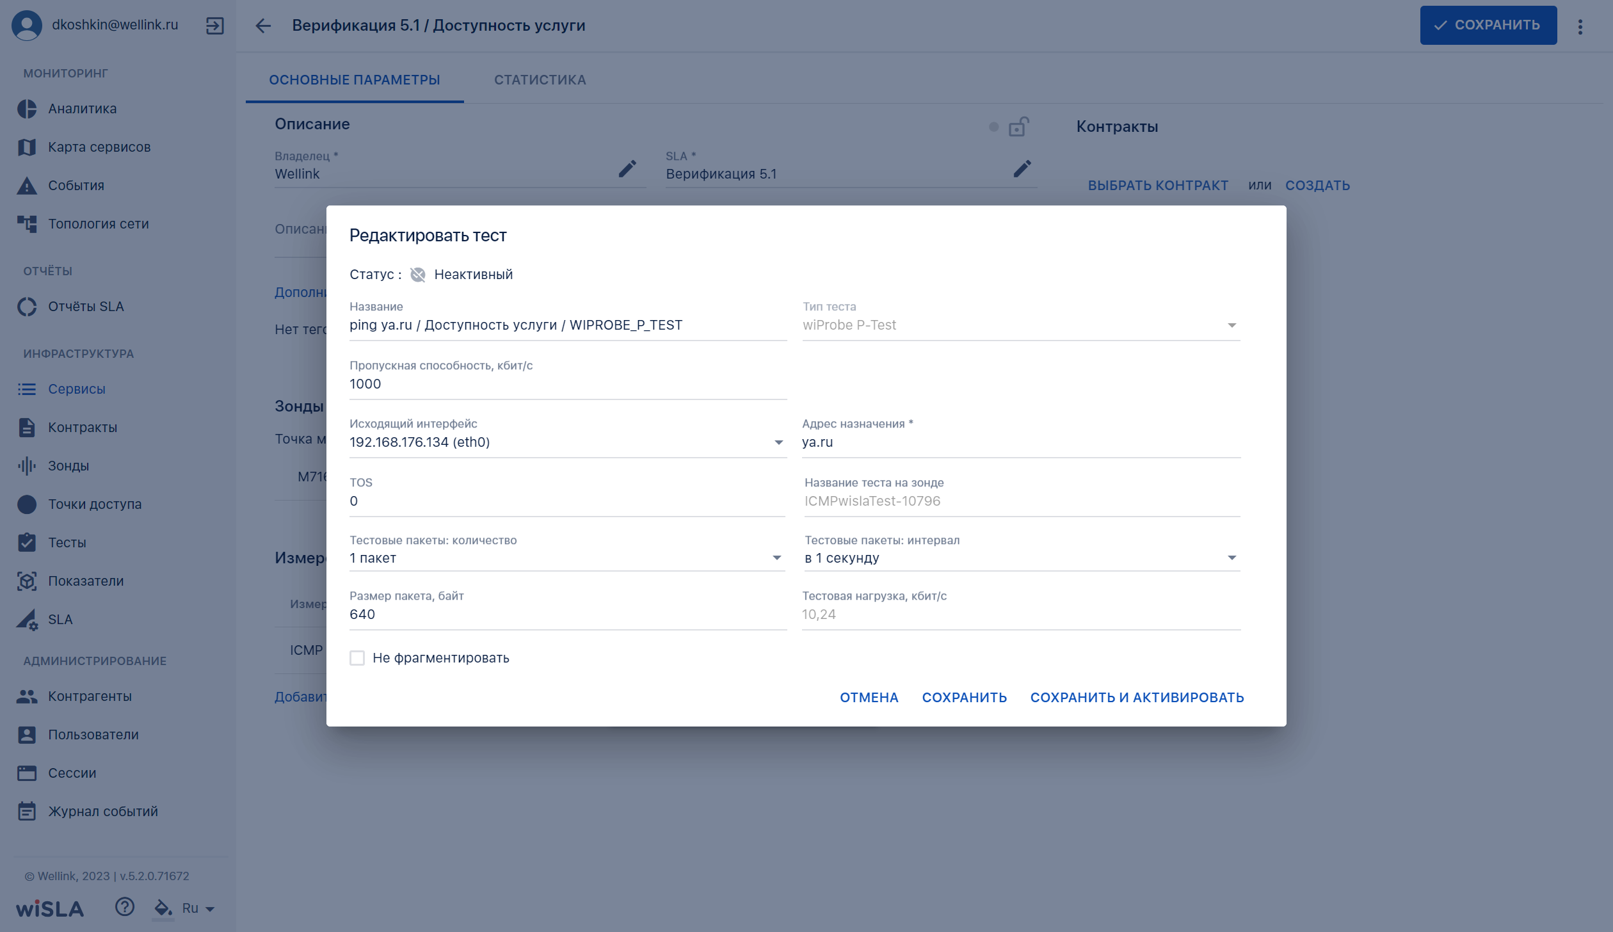Expand Тестовые пакеты: количество dropdown

(567, 558)
